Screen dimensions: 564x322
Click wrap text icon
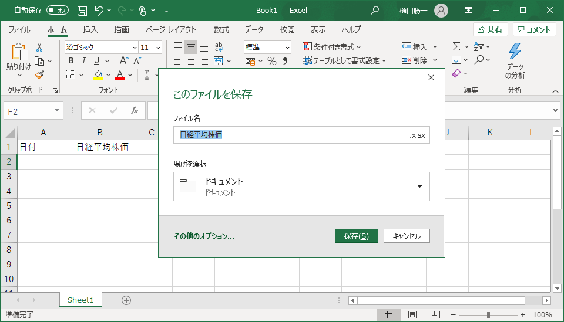pyautogui.click(x=219, y=47)
